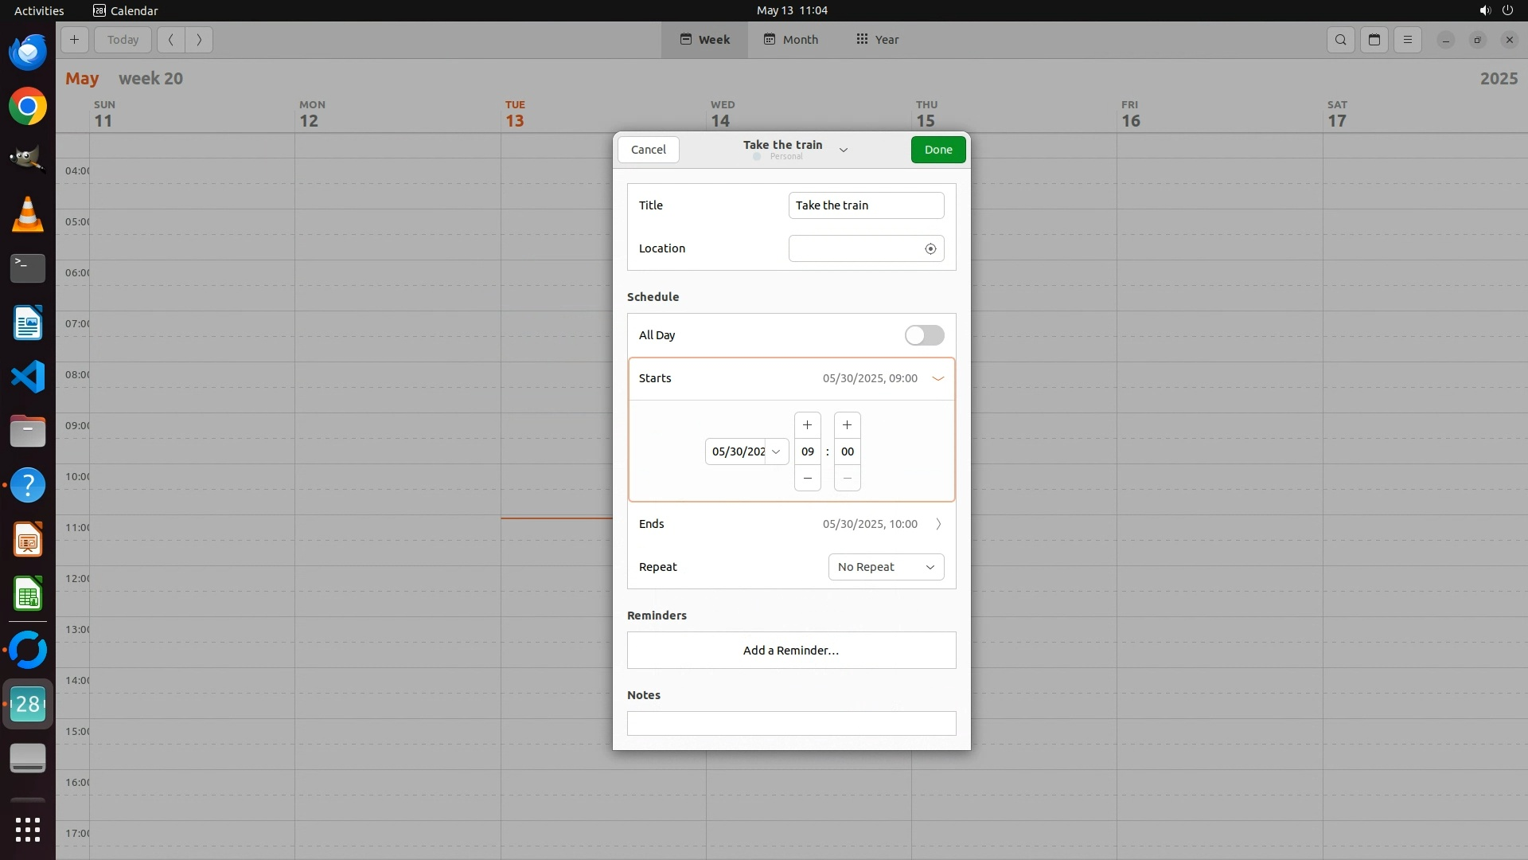The image size is (1528, 860).
Task: Click the location target icon in the field
Action: [930, 249]
